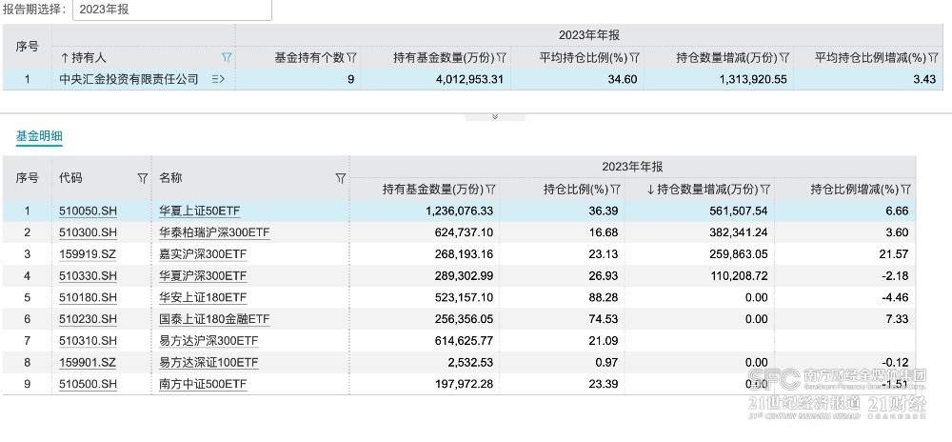Select cell value 2,532.53
Image resolution: width=952 pixels, height=442 pixels.
(470, 363)
